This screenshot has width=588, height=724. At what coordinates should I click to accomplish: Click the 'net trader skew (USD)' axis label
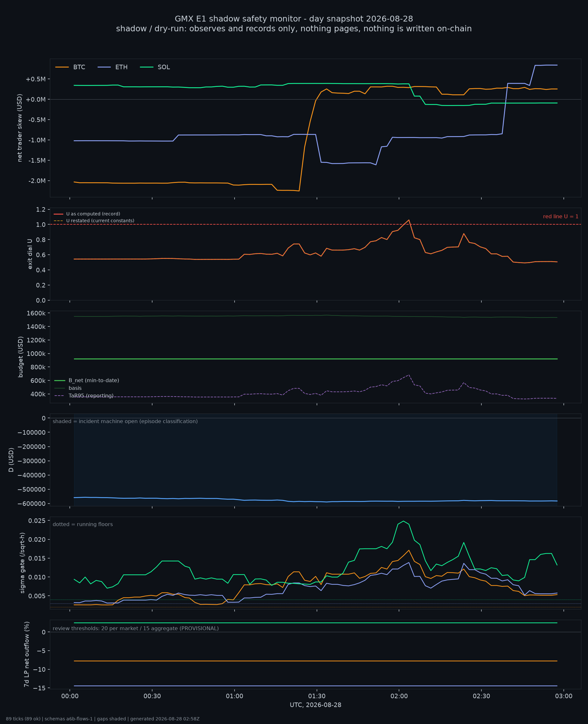point(20,128)
